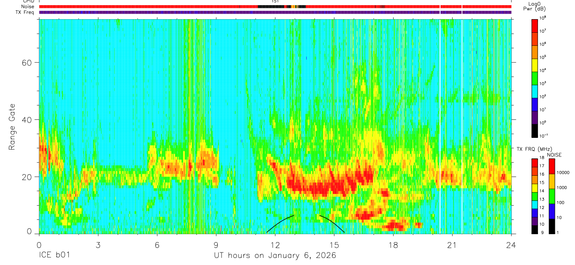Click the CPID value 151
Screen dimensions: 575x265
click(x=275, y=1)
